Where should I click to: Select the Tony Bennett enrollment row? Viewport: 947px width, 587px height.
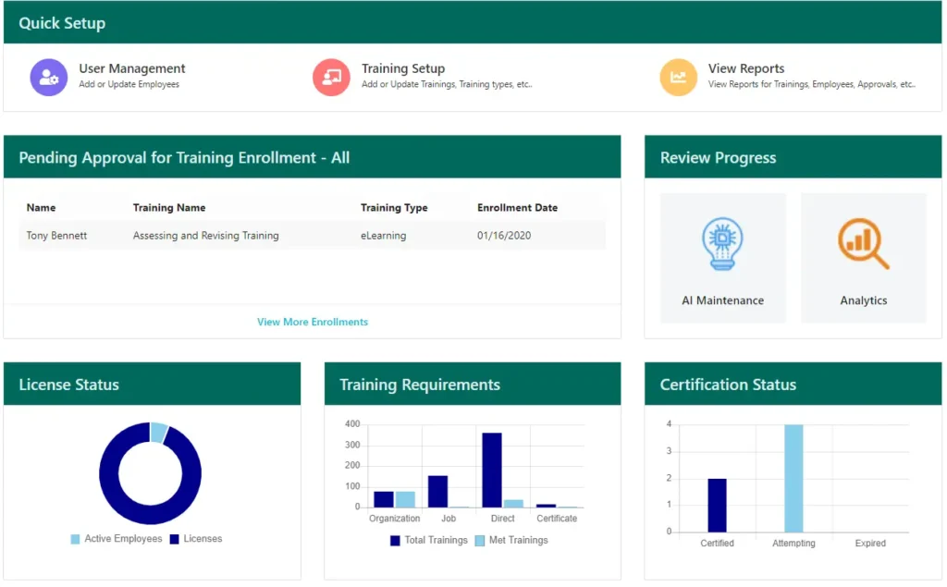(312, 236)
